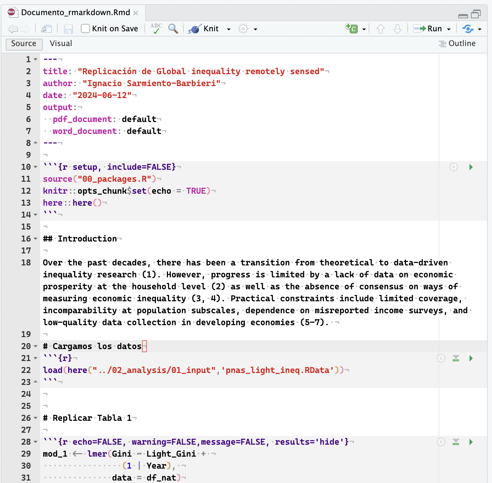
Task: Open chunk options gear for the setup chunk
Action: [x=454, y=167]
